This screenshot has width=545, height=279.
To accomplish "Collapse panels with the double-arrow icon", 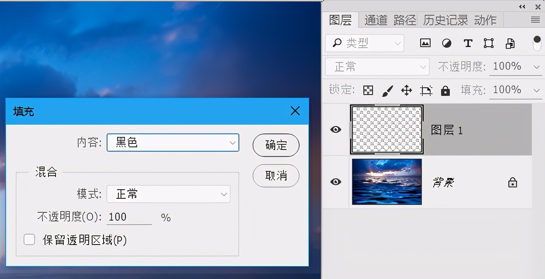I will click(x=522, y=7).
